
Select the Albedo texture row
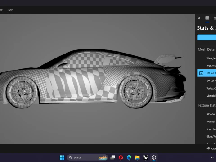point(211,114)
